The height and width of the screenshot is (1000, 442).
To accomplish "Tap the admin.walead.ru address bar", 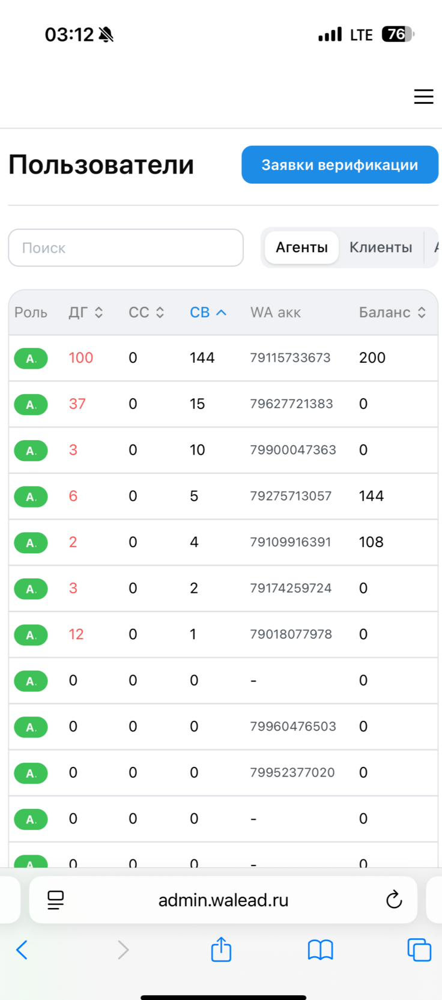I will click(223, 900).
